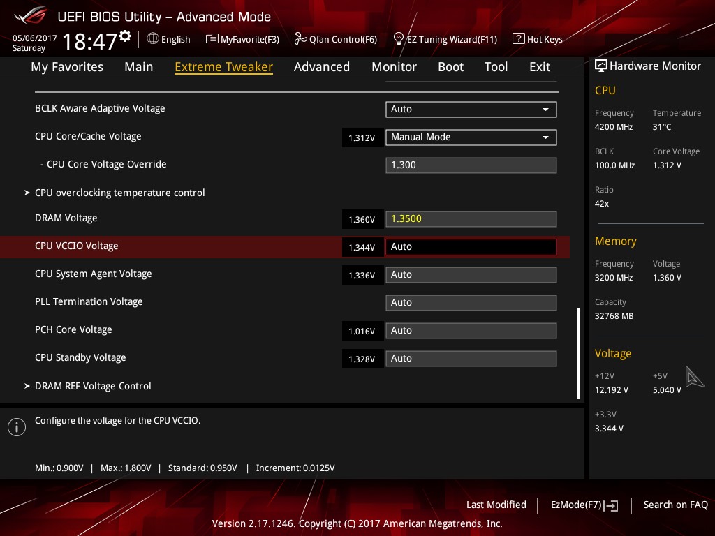
Task: Expand CPU overclocking temperature control
Action: (x=119, y=193)
